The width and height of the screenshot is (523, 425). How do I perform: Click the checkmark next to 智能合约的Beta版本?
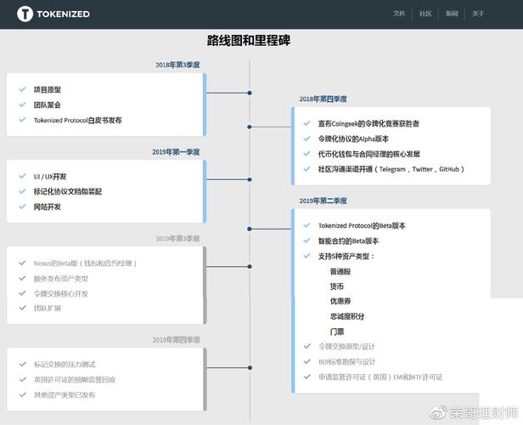pos(307,241)
